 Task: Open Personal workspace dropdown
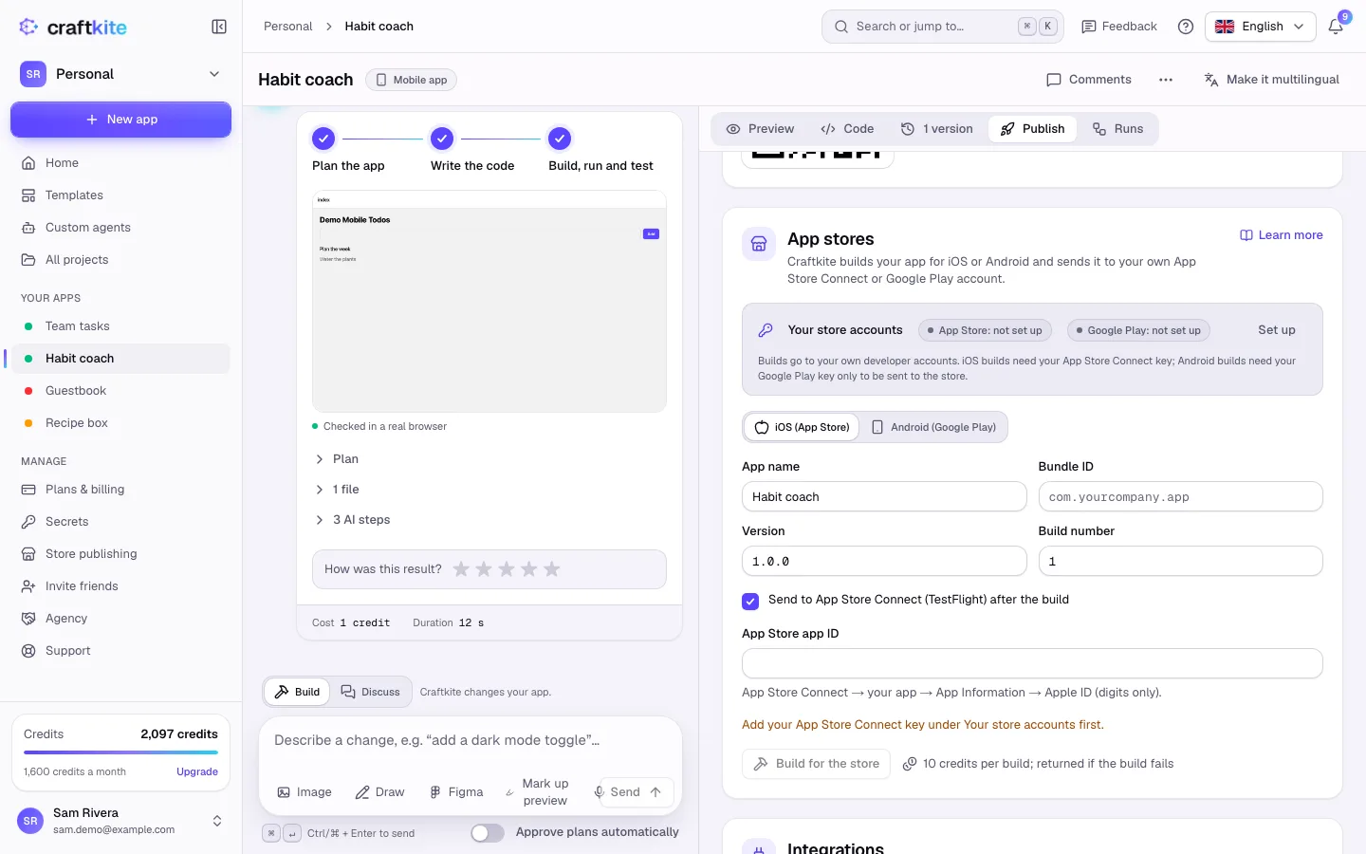click(120, 74)
